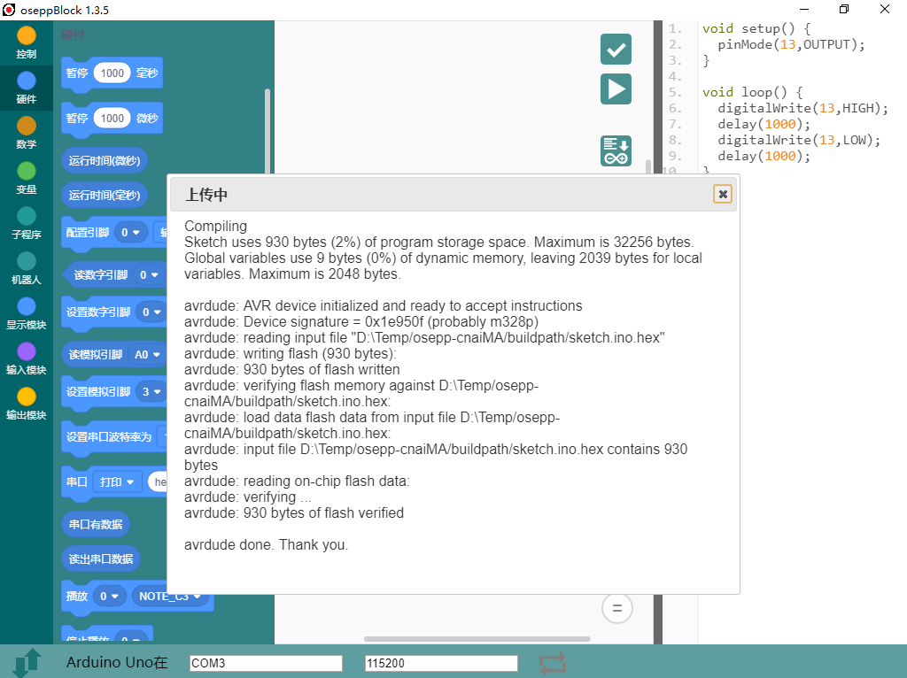Screen dimensions: 907x678
Task: Expand pin dropdown in 配置引脚 block
Action: [x=131, y=233]
